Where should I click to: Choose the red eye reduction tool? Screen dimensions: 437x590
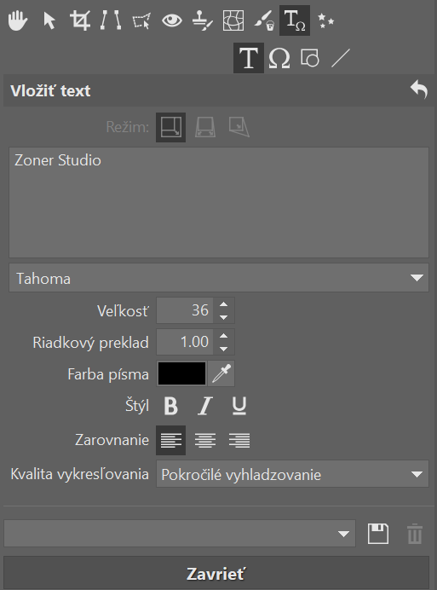(172, 20)
